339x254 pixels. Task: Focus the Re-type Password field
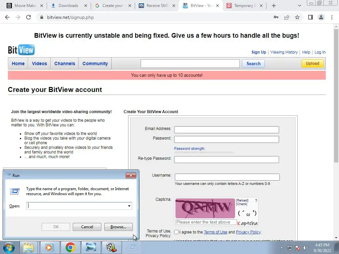coord(226,160)
